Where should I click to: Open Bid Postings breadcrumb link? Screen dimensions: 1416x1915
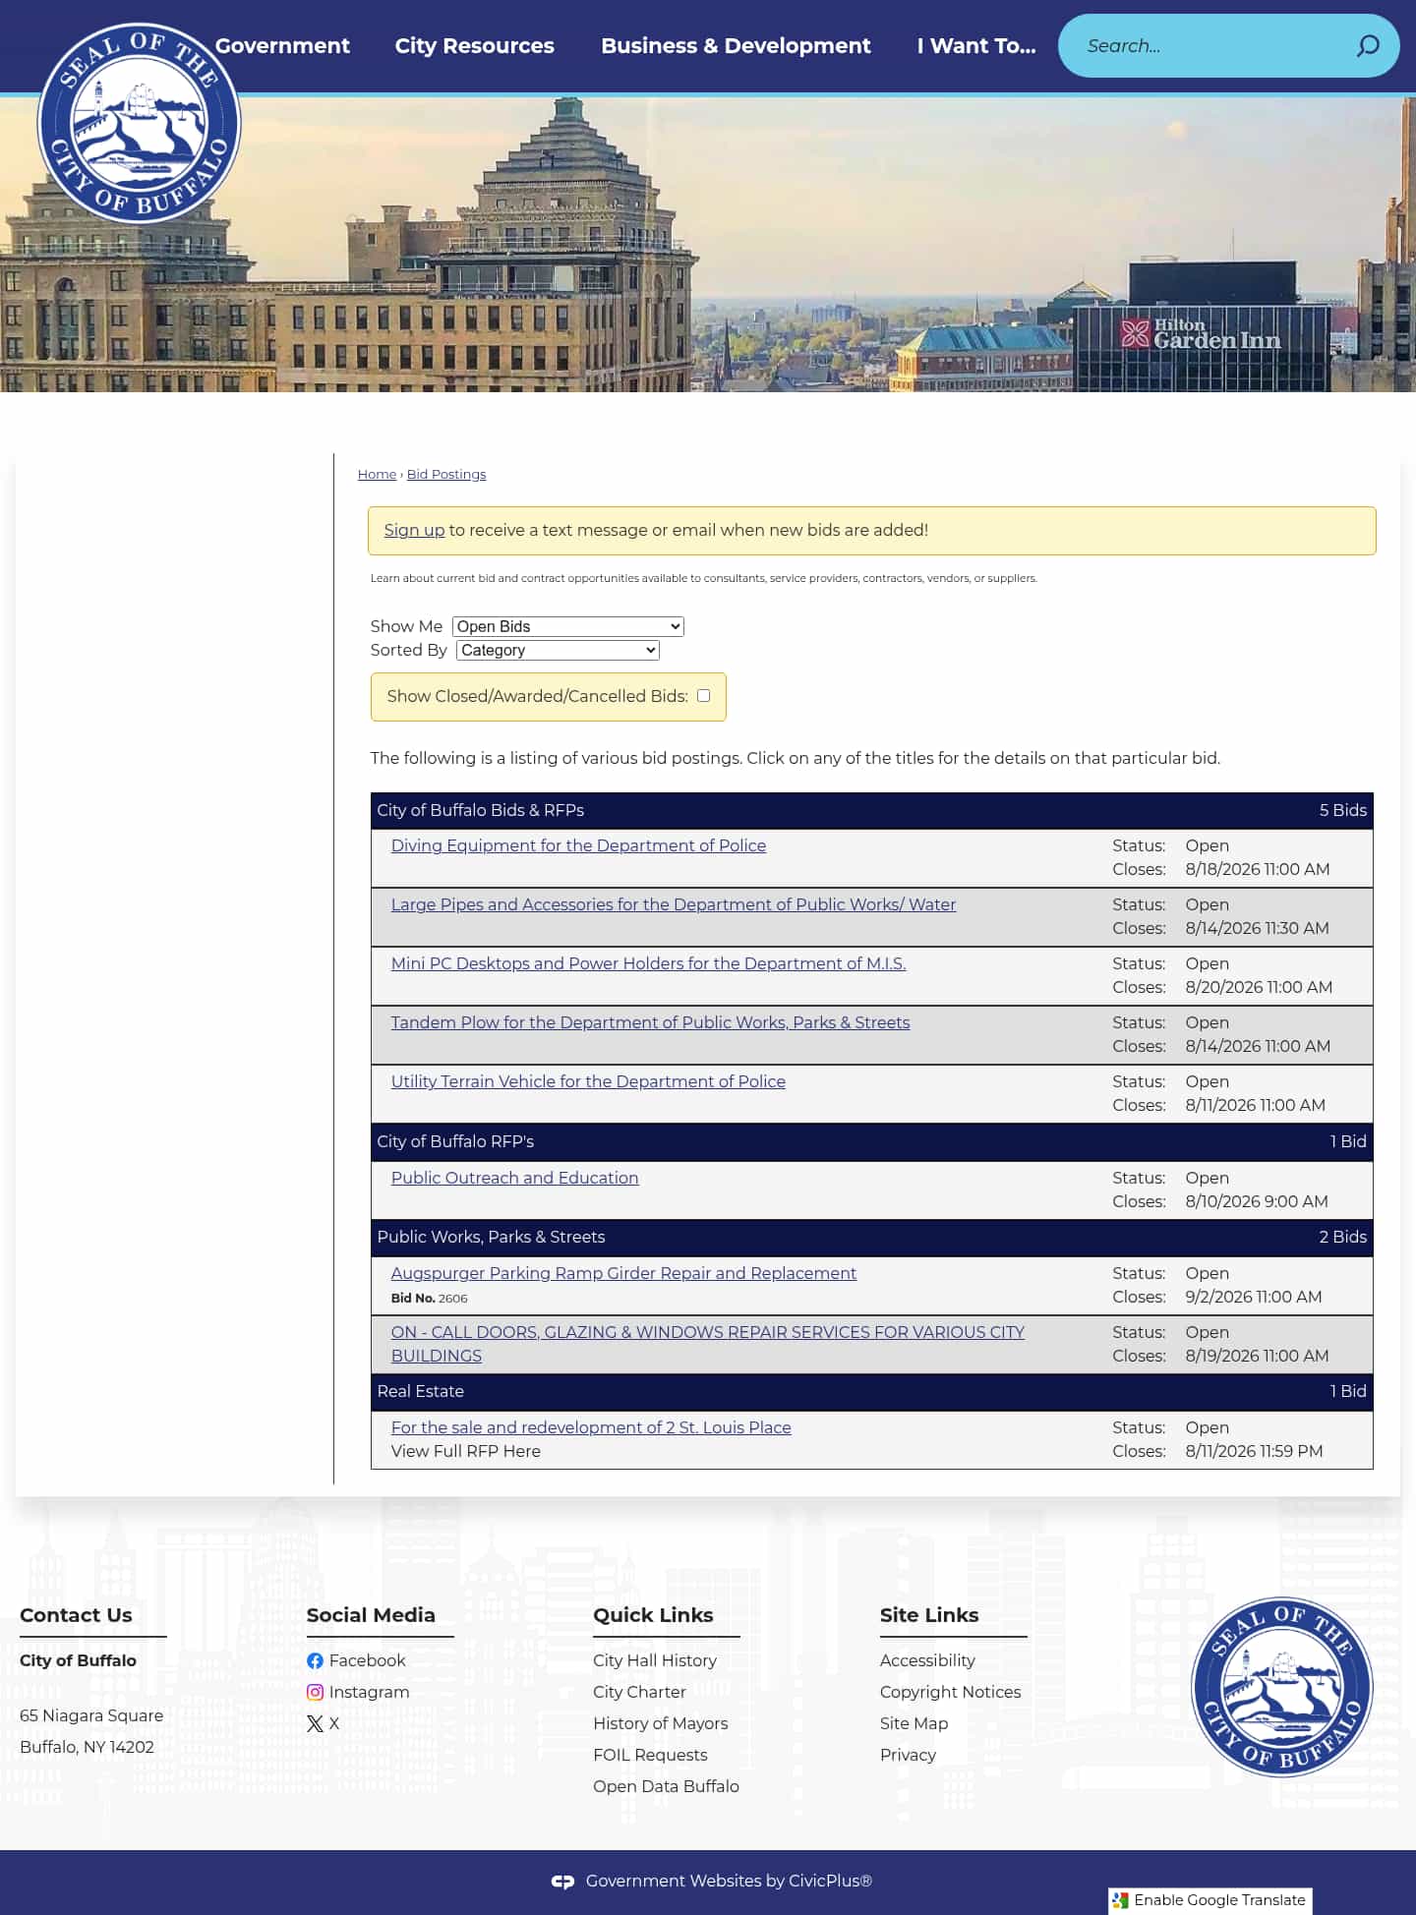pos(446,474)
